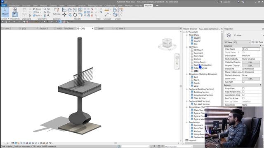Click the Create Parts icon

pyautogui.click(x=115, y=15)
